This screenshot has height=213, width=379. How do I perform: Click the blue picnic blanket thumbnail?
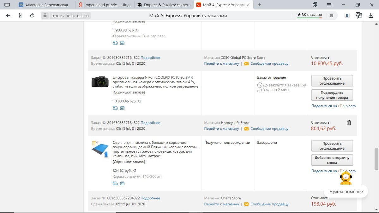pos(100,149)
